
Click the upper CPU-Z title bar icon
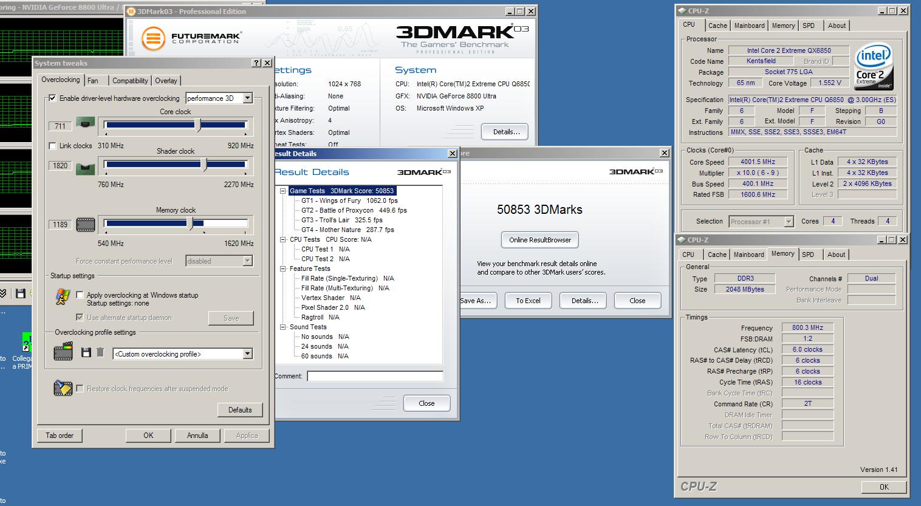click(682, 11)
